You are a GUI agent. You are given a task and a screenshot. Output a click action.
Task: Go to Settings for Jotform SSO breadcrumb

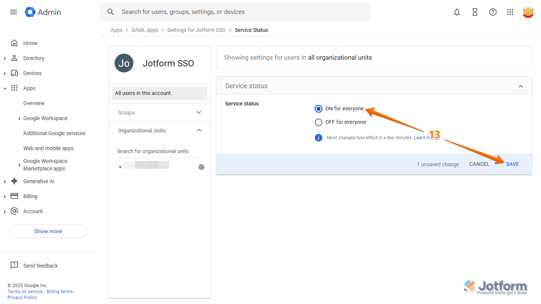(x=196, y=30)
